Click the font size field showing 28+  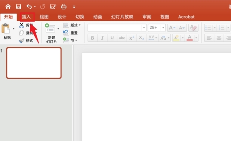tap(154, 28)
